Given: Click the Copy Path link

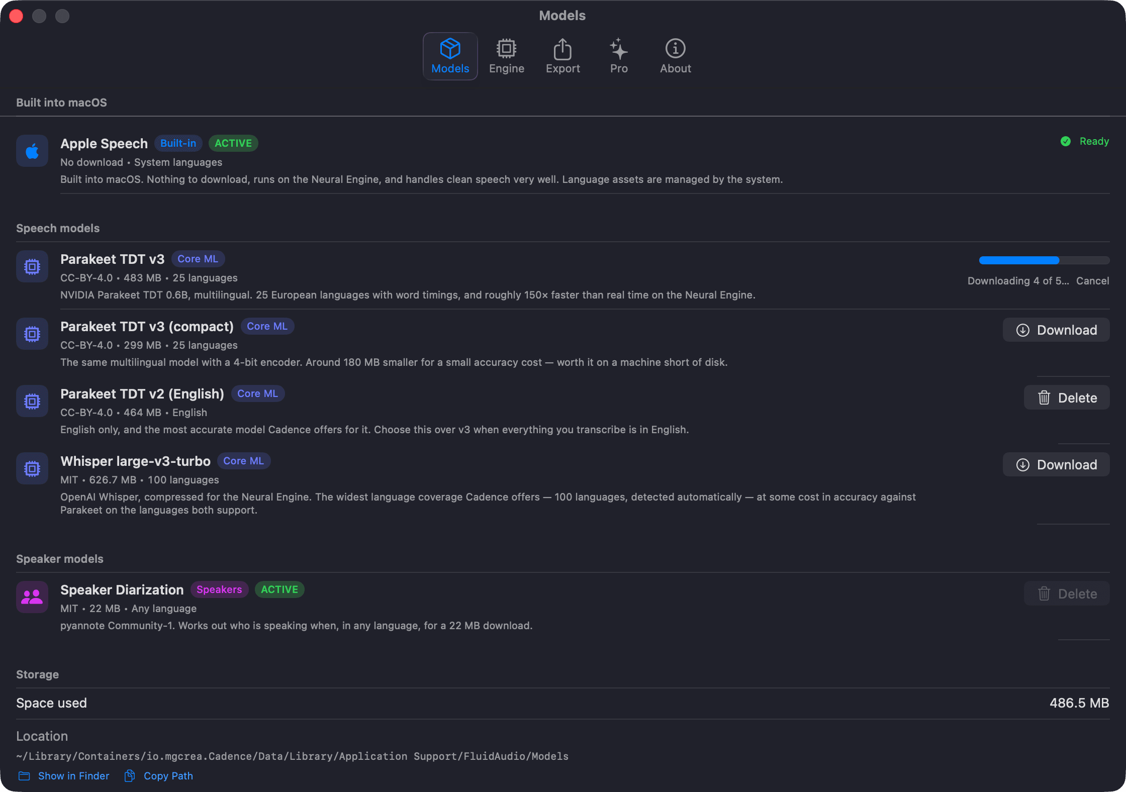Looking at the screenshot, I should [168, 776].
